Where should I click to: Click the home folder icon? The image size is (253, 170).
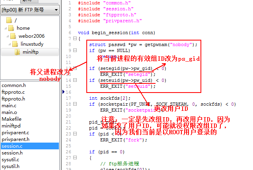(11, 28)
